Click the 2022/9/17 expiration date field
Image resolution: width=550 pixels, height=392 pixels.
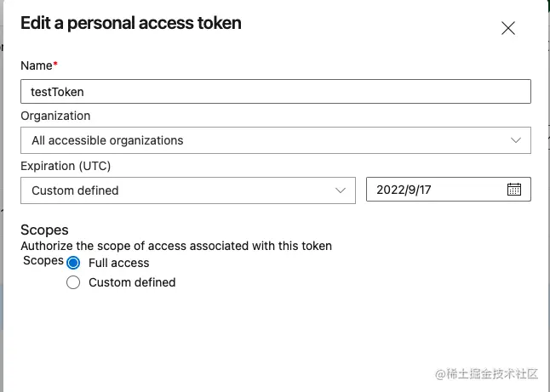click(x=434, y=190)
